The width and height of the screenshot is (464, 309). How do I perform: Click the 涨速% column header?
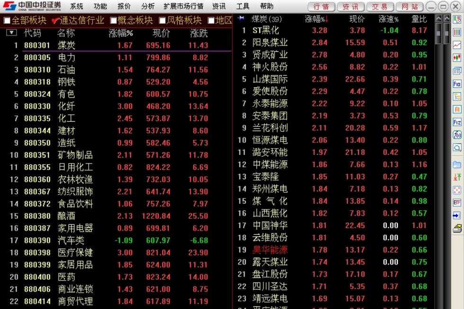388,19
